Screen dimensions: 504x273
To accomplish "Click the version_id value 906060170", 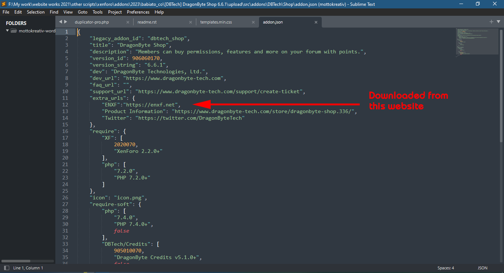I will 146,58.
